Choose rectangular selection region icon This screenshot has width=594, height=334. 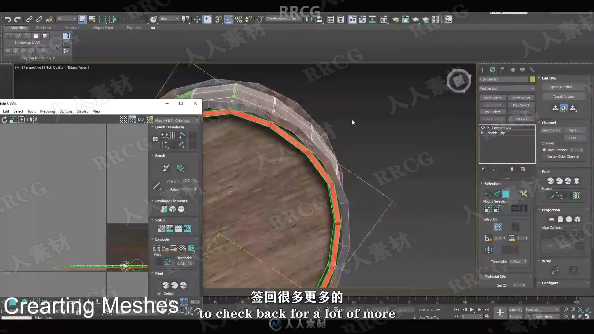pos(102,19)
